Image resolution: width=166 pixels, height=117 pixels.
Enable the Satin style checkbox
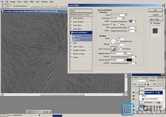72,43
